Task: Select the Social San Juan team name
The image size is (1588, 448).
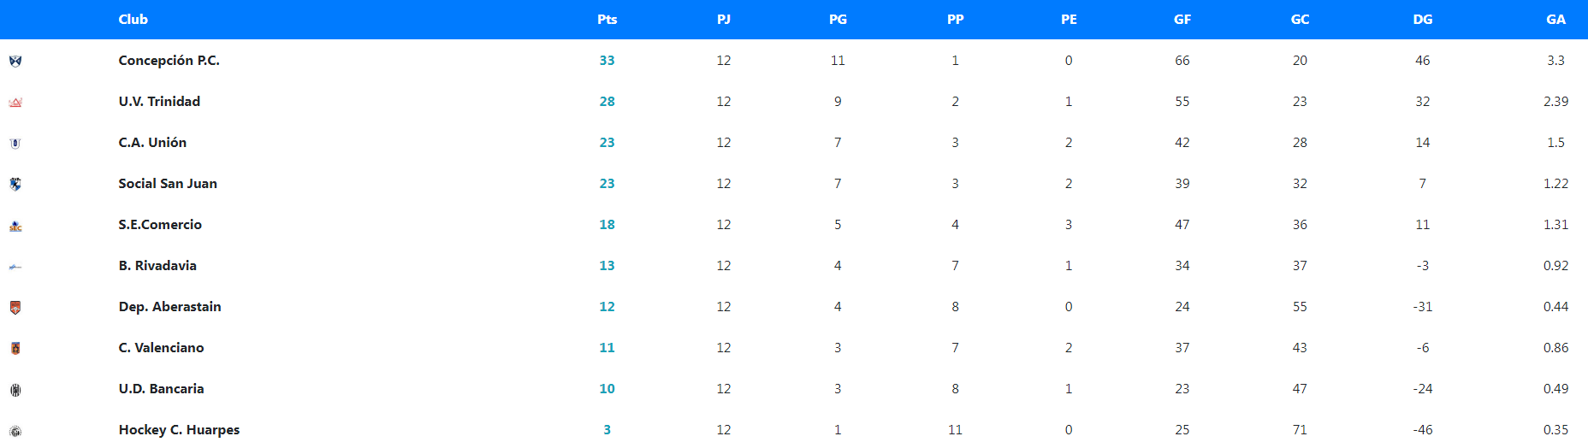Action: (x=168, y=184)
